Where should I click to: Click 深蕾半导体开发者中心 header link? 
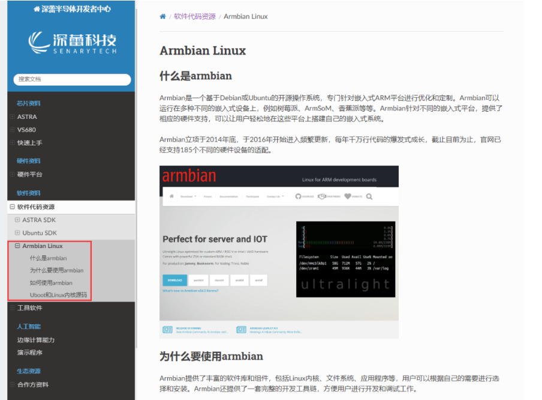click(x=72, y=9)
